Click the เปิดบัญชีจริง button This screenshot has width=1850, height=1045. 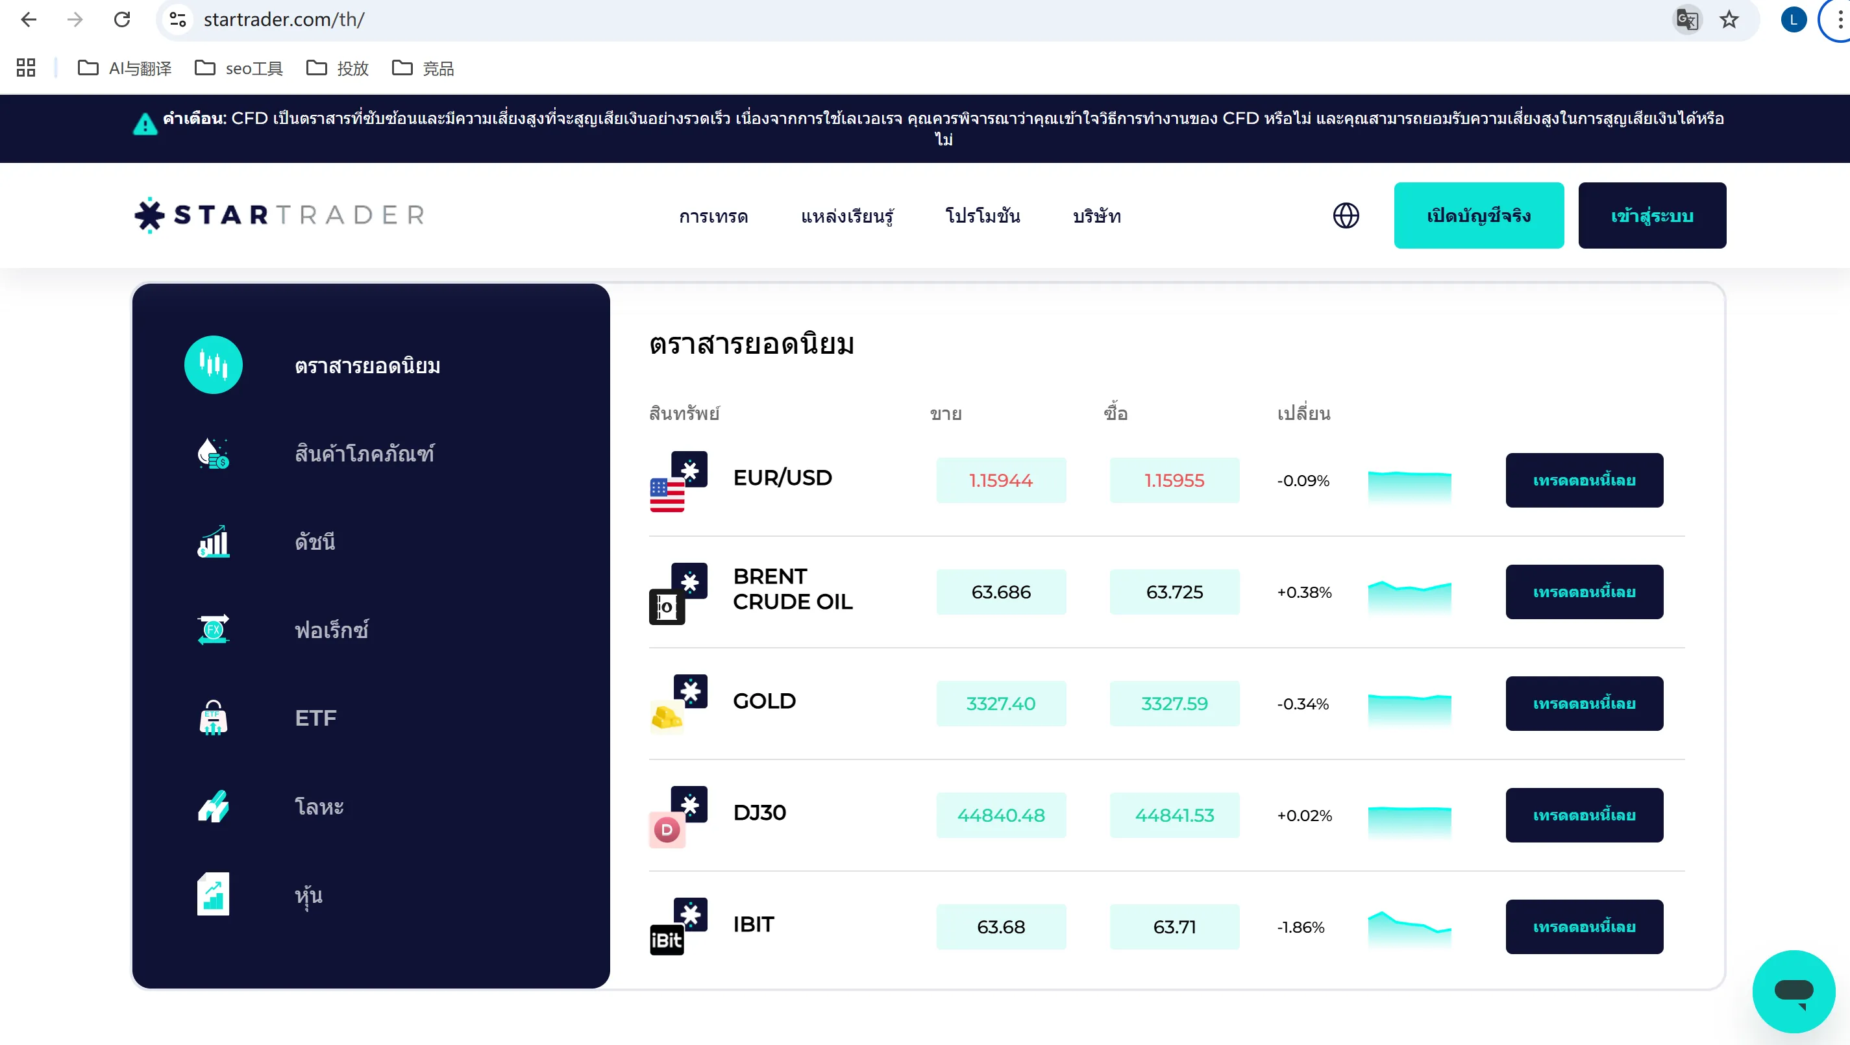coord(1479,215)
